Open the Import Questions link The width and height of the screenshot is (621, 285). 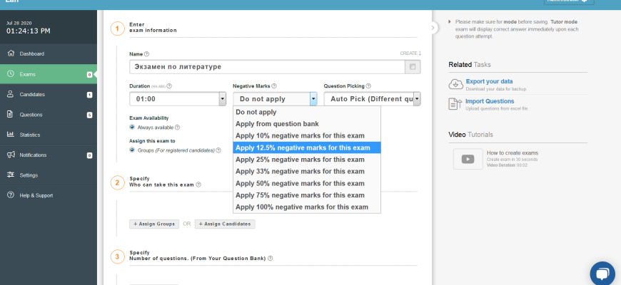[x=489, y=101]
